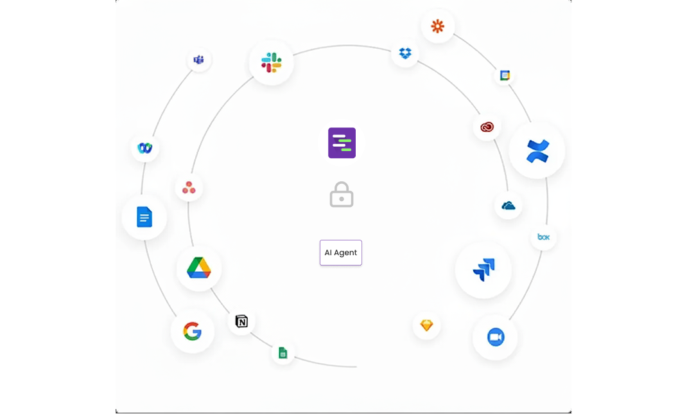Click the Jira icon
Viewport: 687px width, 414px height.
click(483, 269)
